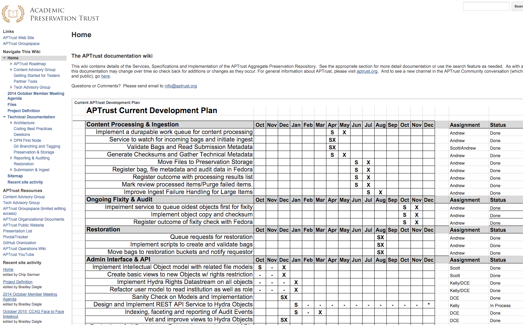
Task: Follow the aptrust.org link in the intro
Action: pyautogui.click(x=367, y=71)
